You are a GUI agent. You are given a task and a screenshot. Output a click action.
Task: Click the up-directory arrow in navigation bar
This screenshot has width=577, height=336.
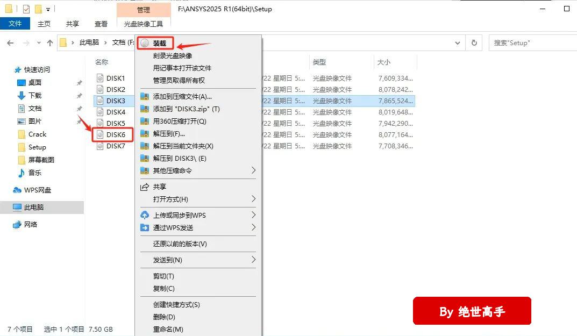tap(49, 43)
